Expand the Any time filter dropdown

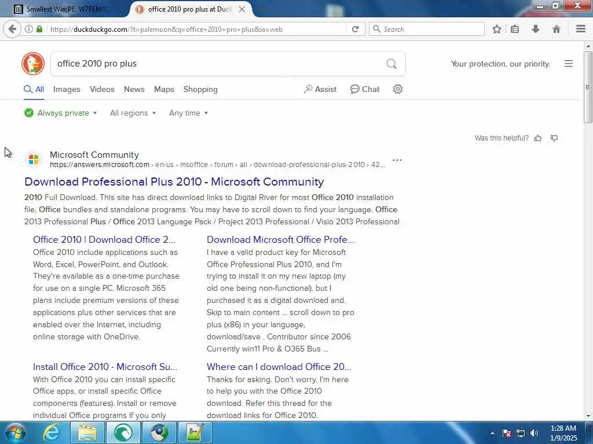pyautogui.click(x=188, y=113)
